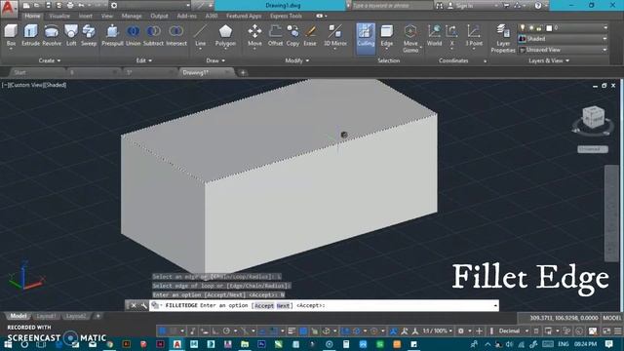624x351 pixels.
Task: Click the navigation bar on right edge
Action: click(611, 213)
